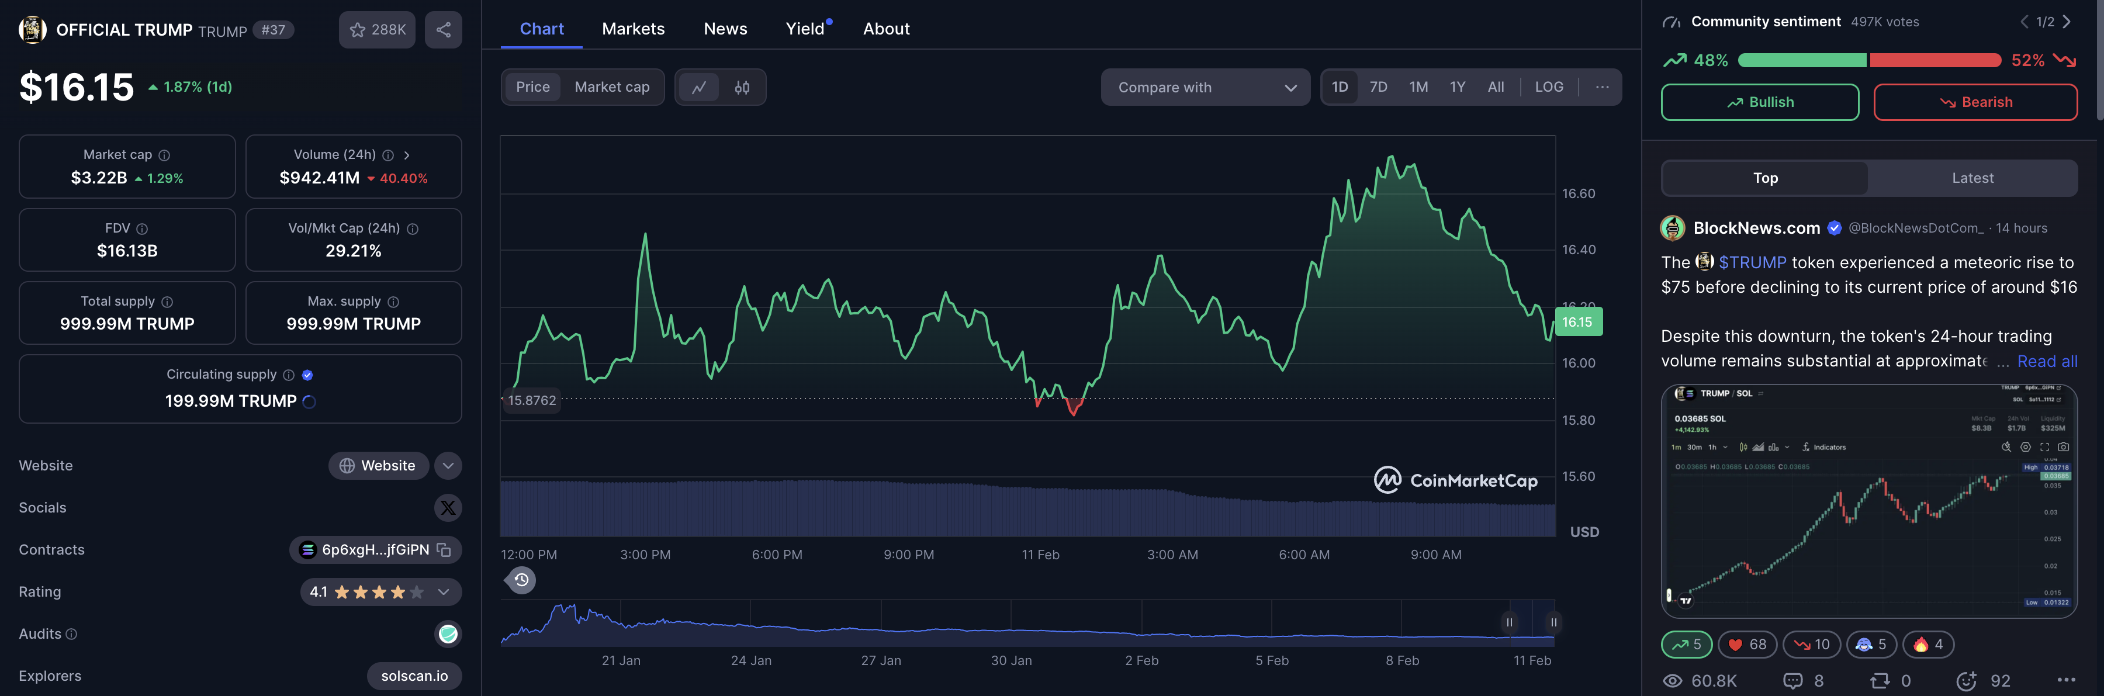This screenshot has height=696, width=2104.
Task: Click the Volume (24h) info icon
Action: coord(388,155)
